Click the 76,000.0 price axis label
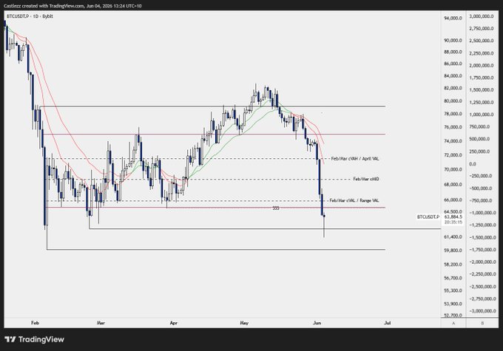The width and height of the screenshot is (503, 351). [453, 127]
